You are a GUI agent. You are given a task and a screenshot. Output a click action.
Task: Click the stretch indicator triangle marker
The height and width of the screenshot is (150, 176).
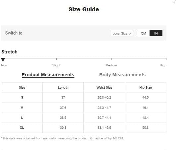(3, 60)
